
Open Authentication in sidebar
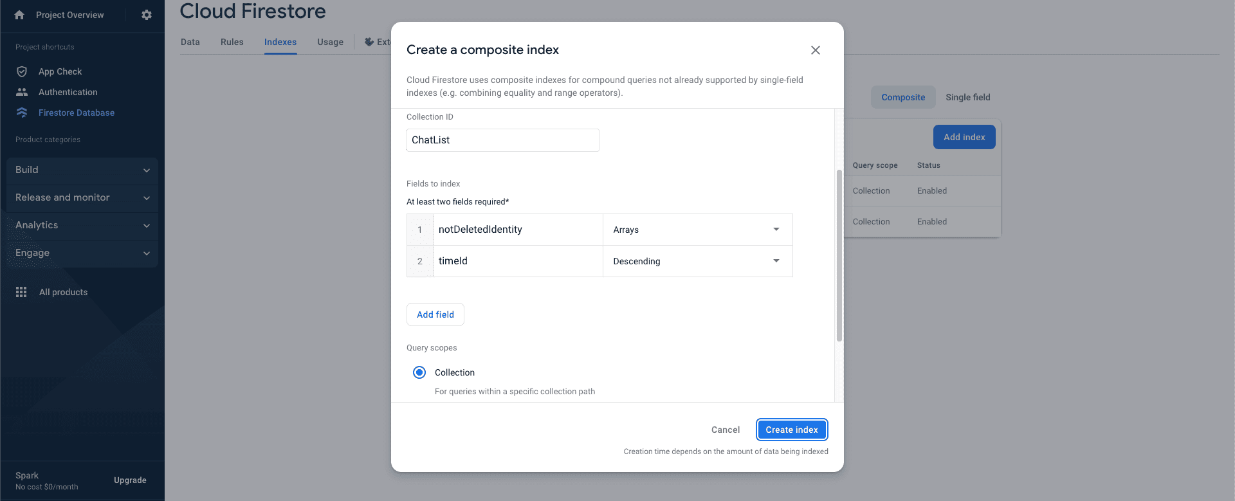[x=68, y=92]
